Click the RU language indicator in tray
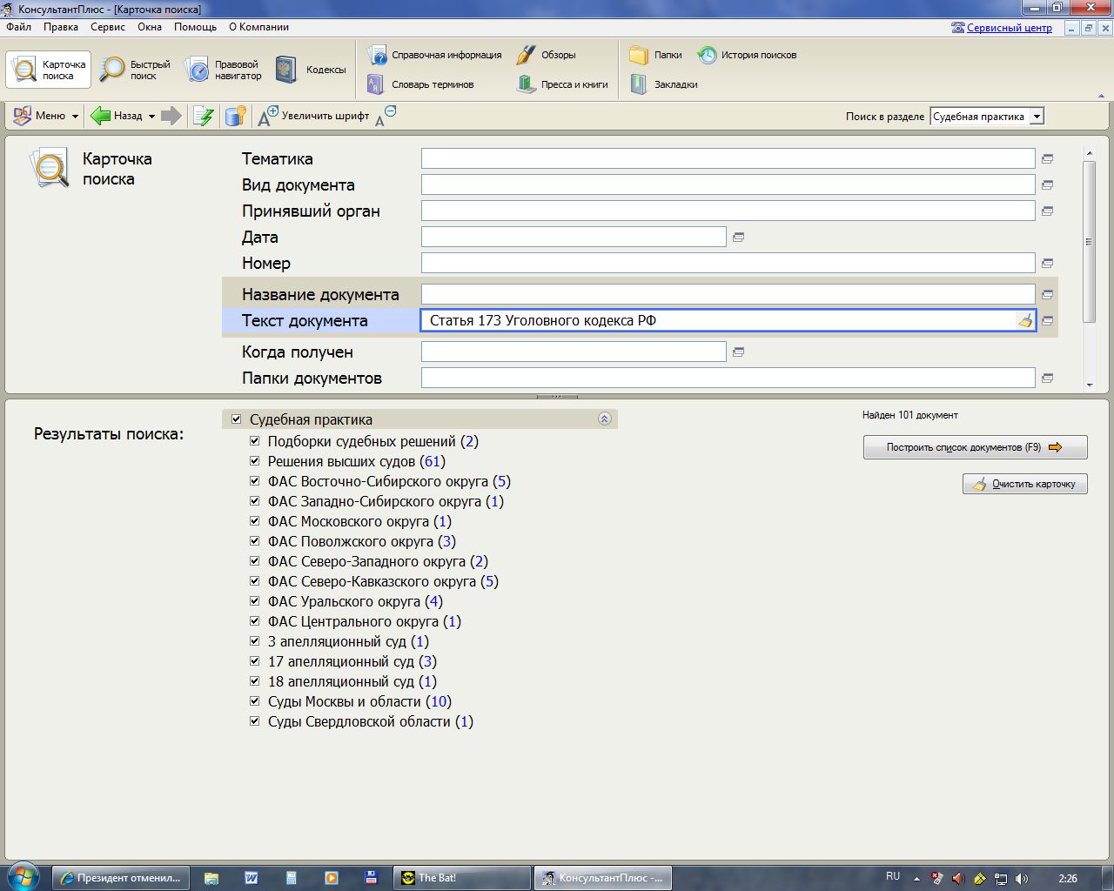 click(892, 876)
